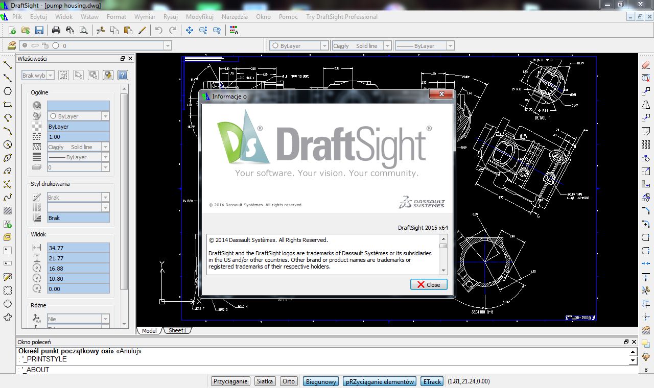Close the Właściwości properties panel
The height and width of the screenshot is (388, 654).
tap(130, 59)
